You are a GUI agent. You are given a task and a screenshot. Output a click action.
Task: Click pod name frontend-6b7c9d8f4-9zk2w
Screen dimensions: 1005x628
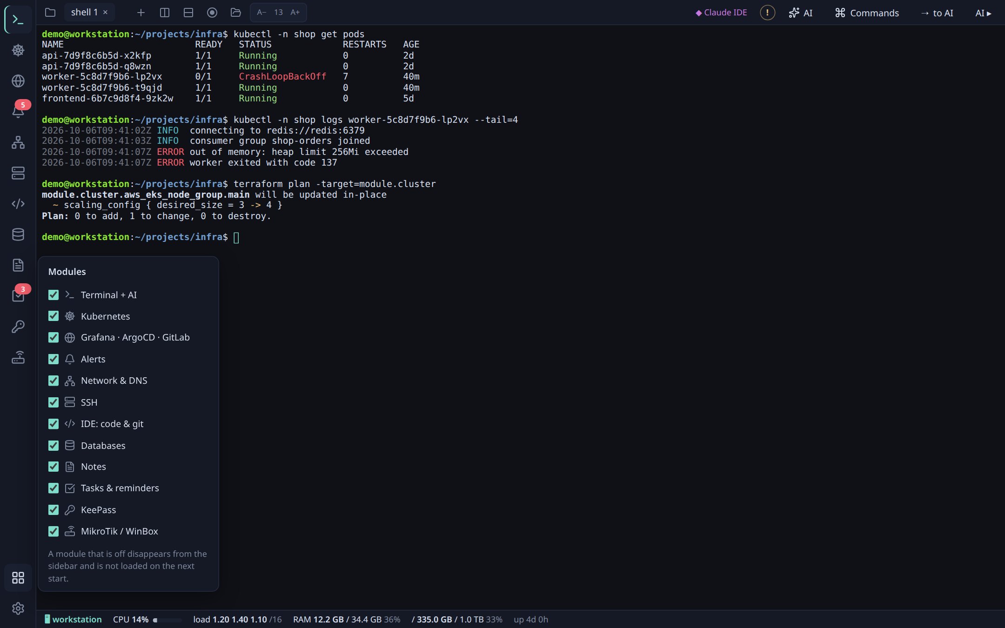coord(107,98)
